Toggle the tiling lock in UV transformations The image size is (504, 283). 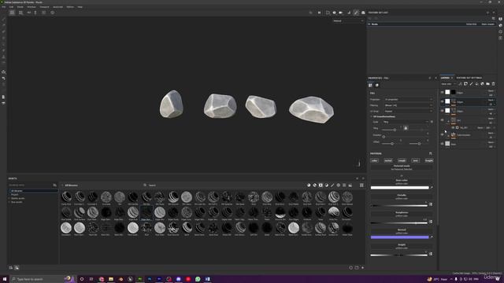(x=406, y=128)
